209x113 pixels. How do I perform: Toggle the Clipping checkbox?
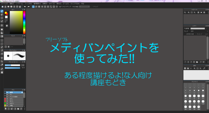pyautogui.click(x=196, y=34)
